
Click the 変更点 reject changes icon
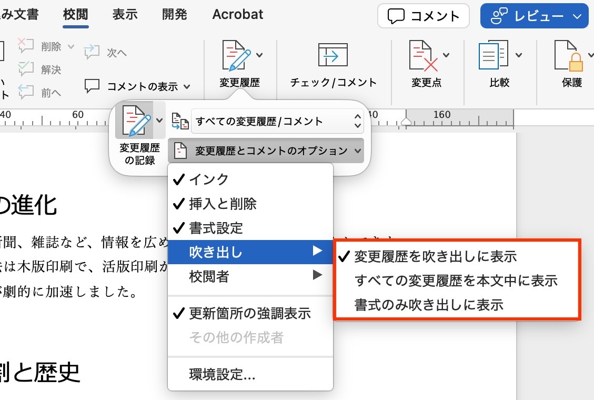423,56
